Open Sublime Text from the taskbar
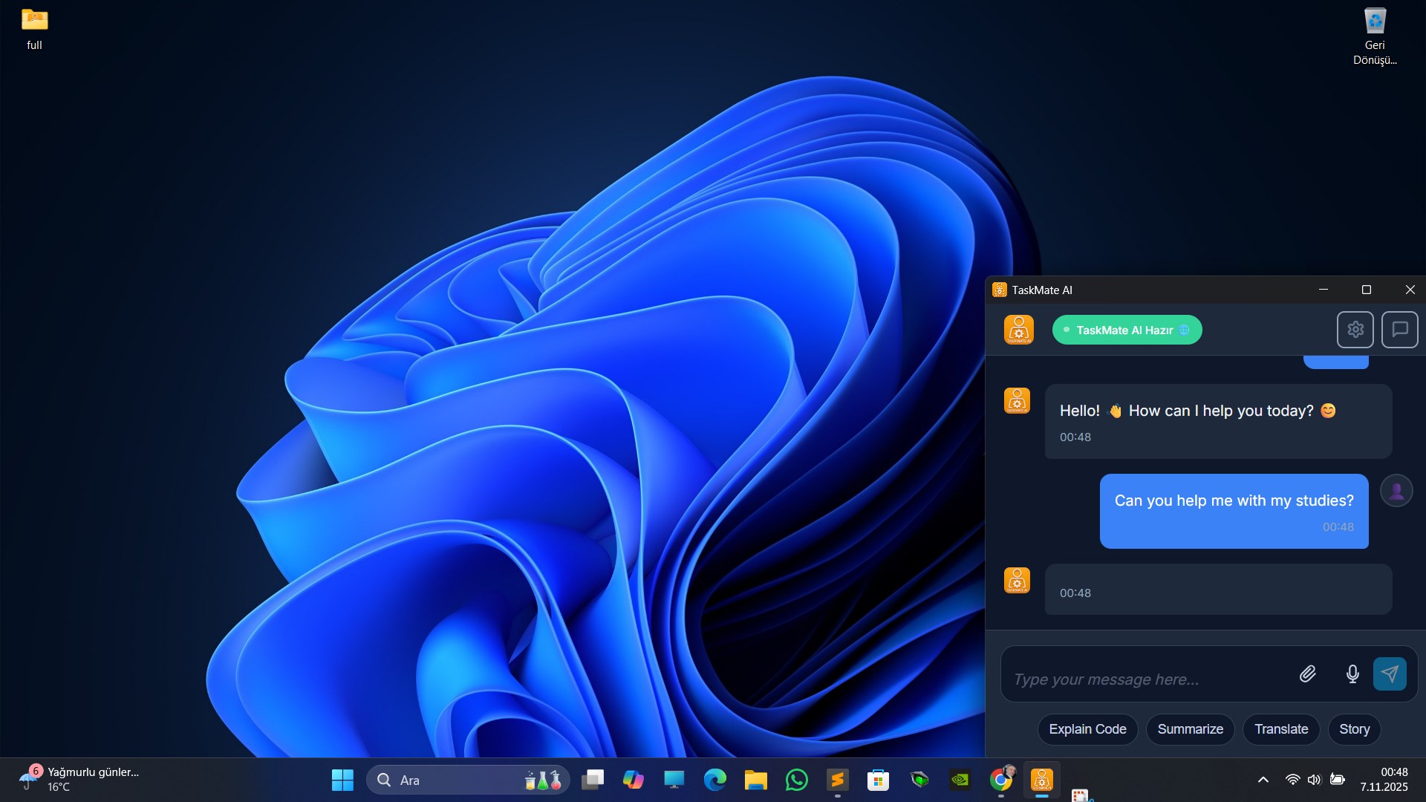The width and height of the screenshot is (1426, 802). (x=837, y=780)
